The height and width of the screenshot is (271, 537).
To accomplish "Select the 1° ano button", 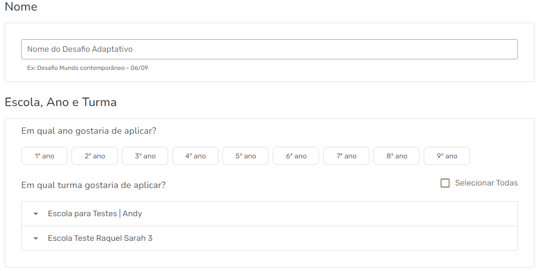I will [x=44, y=156].
